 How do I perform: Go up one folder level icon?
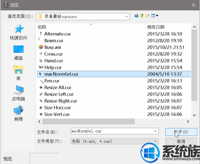click(142, 16)
